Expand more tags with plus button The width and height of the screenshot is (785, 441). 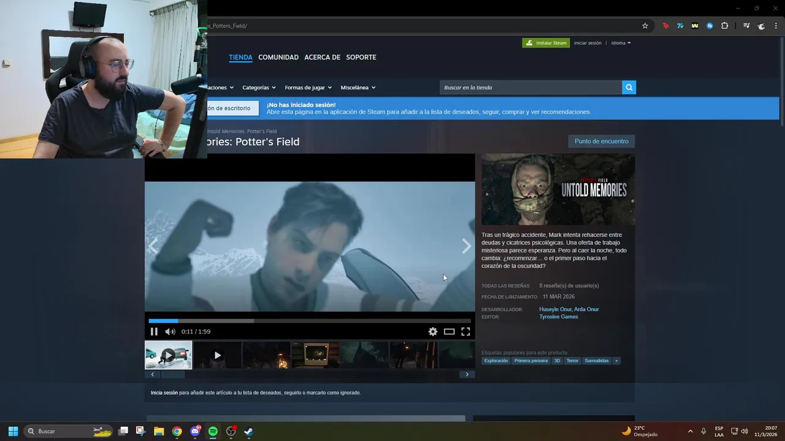[x=616, y=361]
